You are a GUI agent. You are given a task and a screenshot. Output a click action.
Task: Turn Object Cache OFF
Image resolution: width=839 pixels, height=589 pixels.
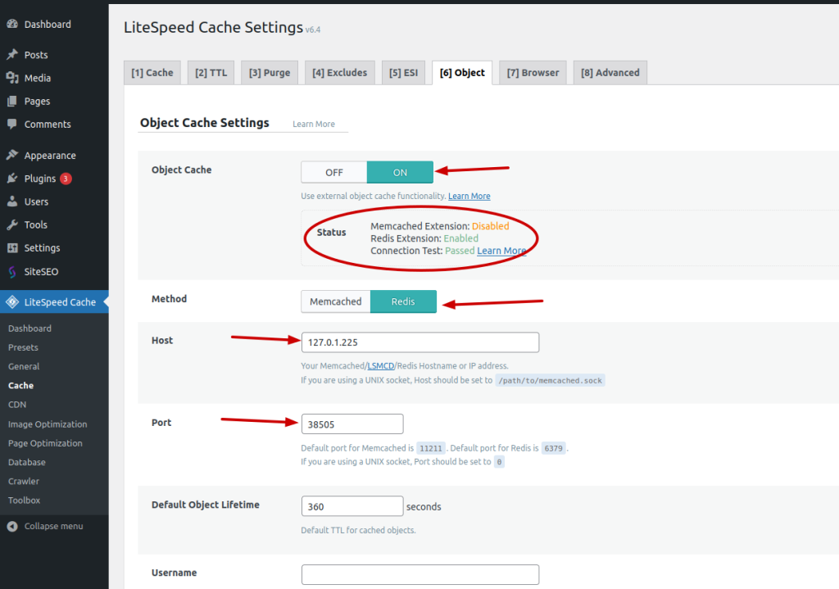click(x=334, y=172)
